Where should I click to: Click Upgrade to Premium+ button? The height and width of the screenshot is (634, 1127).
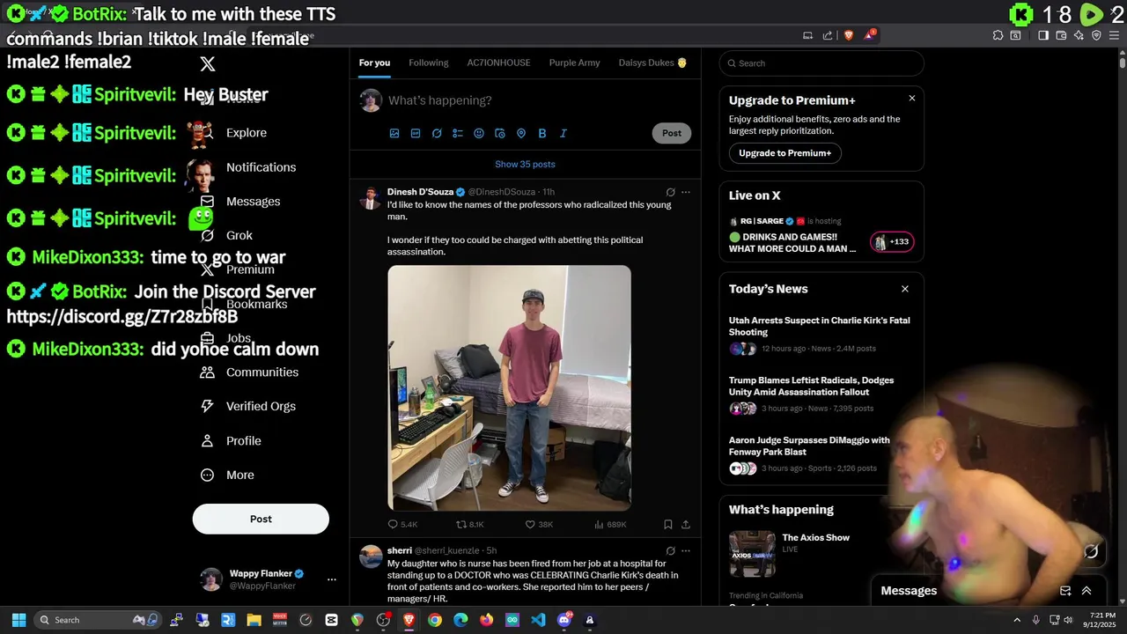point(784,153)
